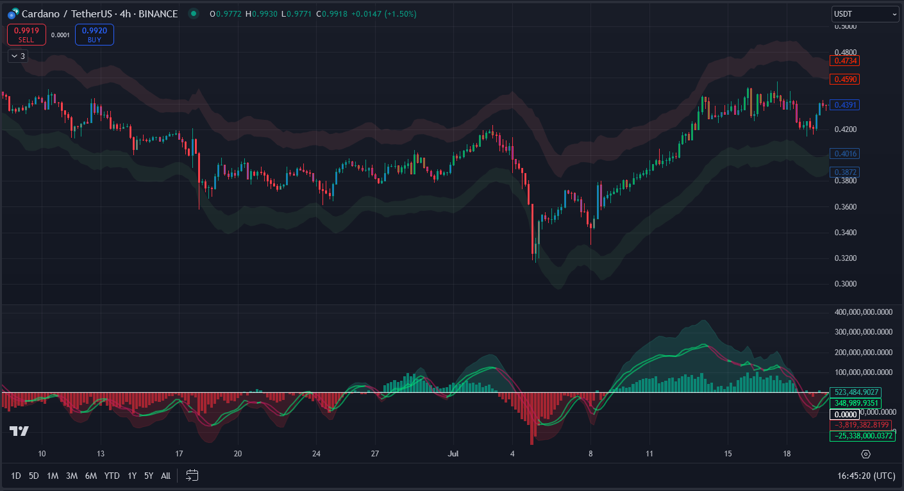Click the 348,989.9351 indicator value label
This screenshot has height=491, width=904.
tap(855, 403)
